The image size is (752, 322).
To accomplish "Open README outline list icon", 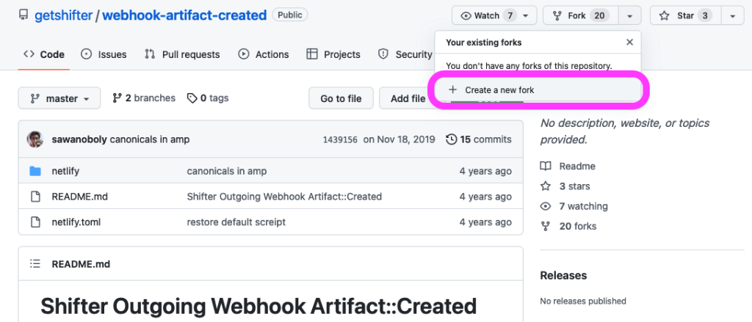I will (35, 264).
